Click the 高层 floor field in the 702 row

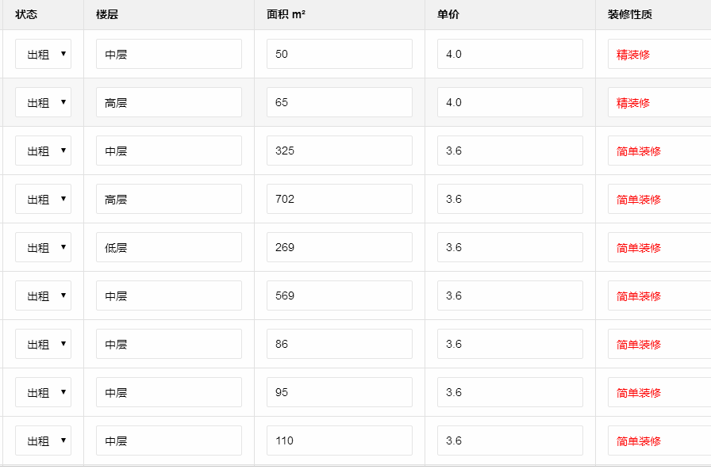pyautogui.click(x=168, y=199)
